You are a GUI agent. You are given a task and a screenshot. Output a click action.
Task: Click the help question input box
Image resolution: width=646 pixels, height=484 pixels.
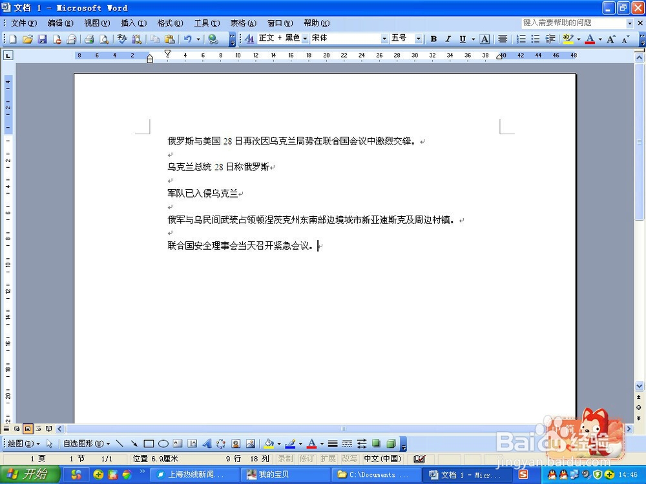pyautogui.click(x=574, y=23)
